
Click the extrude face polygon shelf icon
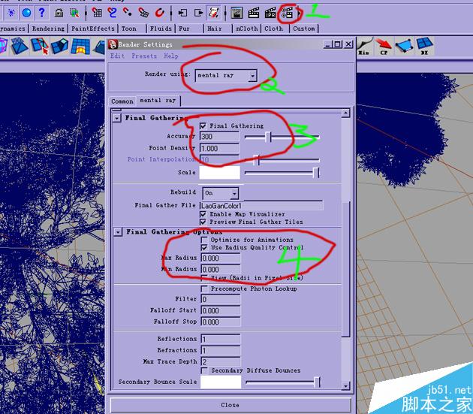click(60, 46)
